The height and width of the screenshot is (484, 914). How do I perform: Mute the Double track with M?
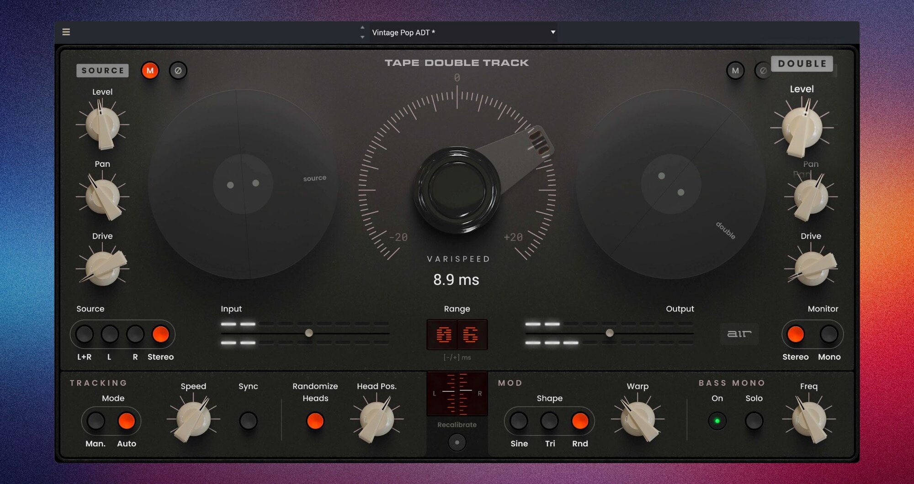point(735,71)
